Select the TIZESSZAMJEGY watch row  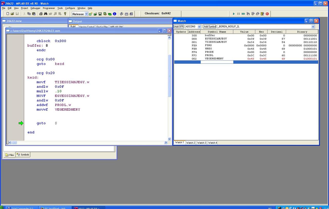pyautogui.click(x=246, y=42)
